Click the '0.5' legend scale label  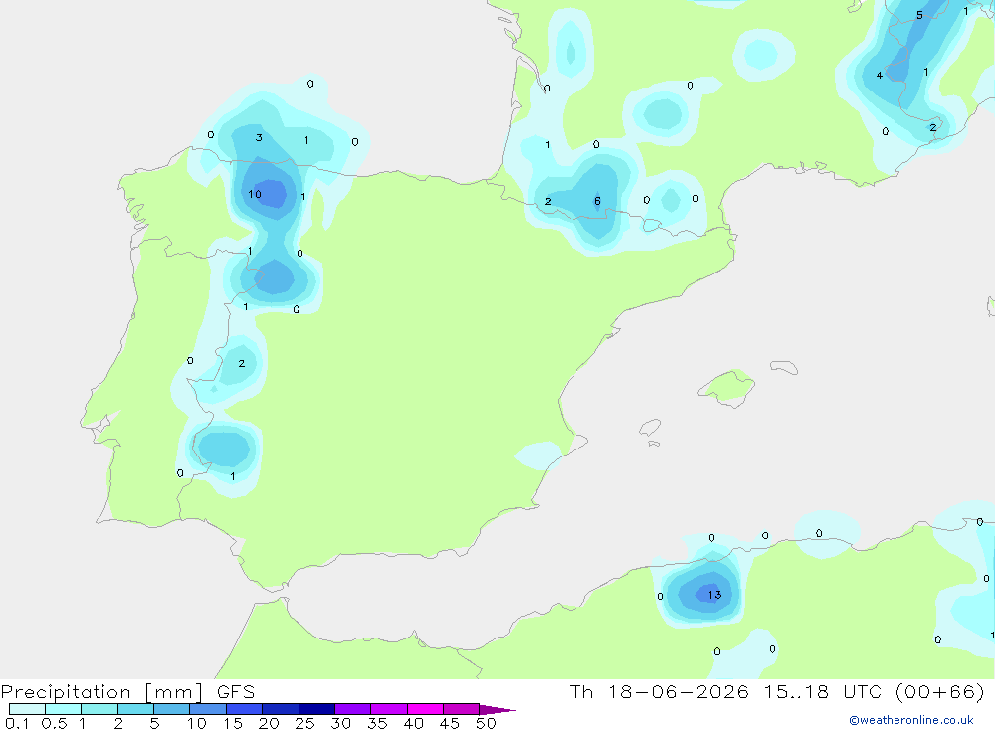point(54,723)
